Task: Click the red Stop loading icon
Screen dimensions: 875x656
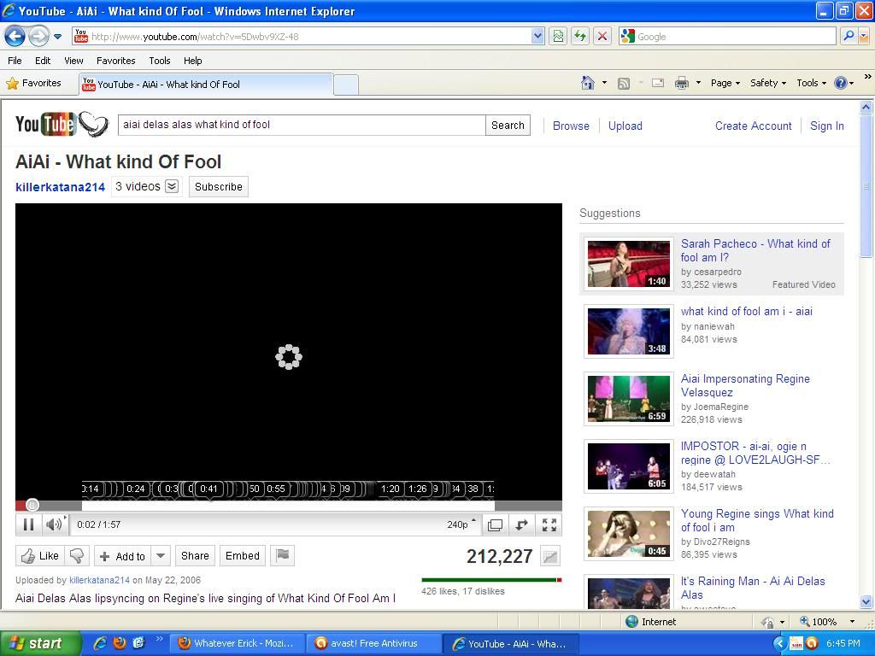Action: 602,37
